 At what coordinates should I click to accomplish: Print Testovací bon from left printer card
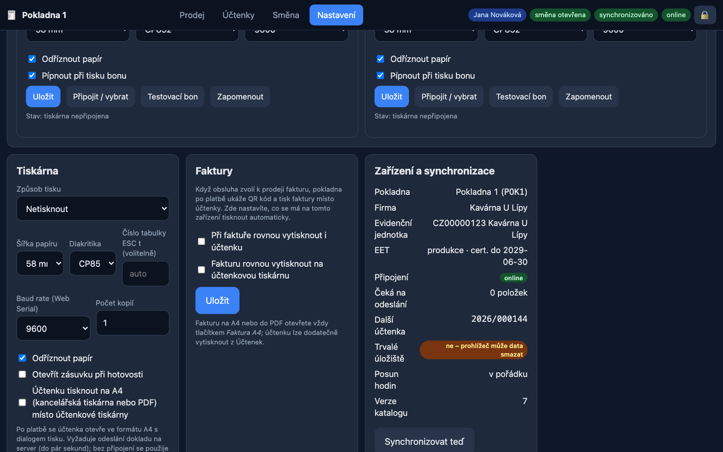click(173, 97)
